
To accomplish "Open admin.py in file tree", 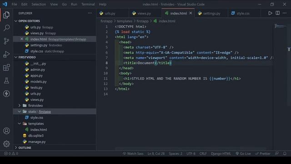I will tap(55, 70).
